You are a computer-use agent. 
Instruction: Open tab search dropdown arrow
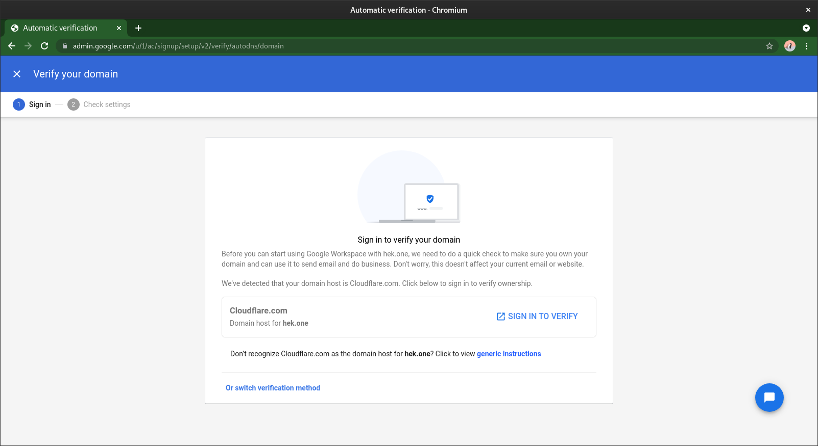click(x=806, y=28)
